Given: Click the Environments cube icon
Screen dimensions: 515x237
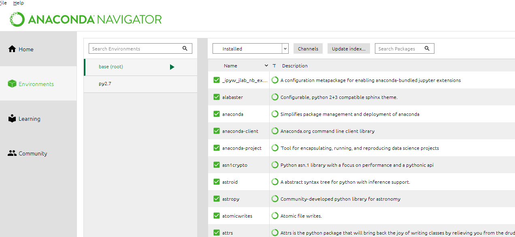Looking at the screenshot, I should [x=12, y=84].
